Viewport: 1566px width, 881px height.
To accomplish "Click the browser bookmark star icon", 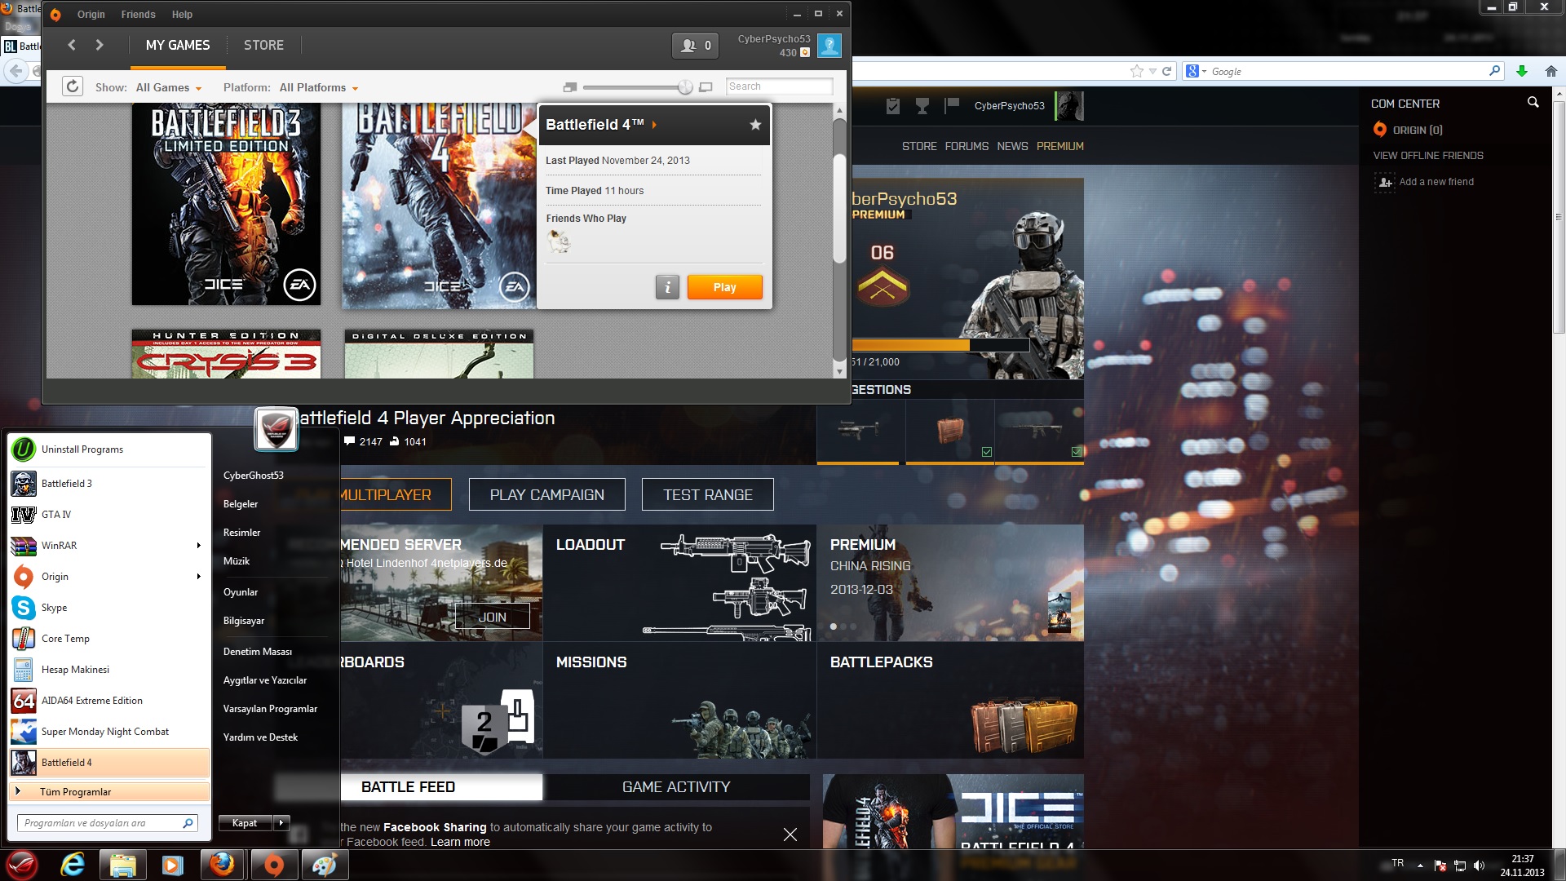I will (1137, 72).
